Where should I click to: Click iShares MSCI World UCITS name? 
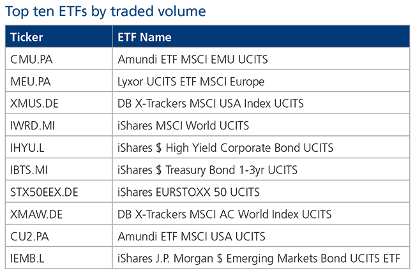click(x=183, y=126)
